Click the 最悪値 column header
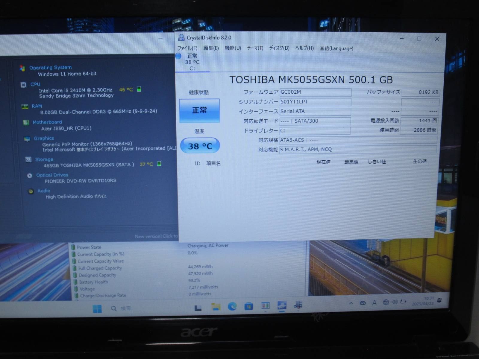Image resolution: width=479 pixels, height=359 pixels. tap(351, 162)
